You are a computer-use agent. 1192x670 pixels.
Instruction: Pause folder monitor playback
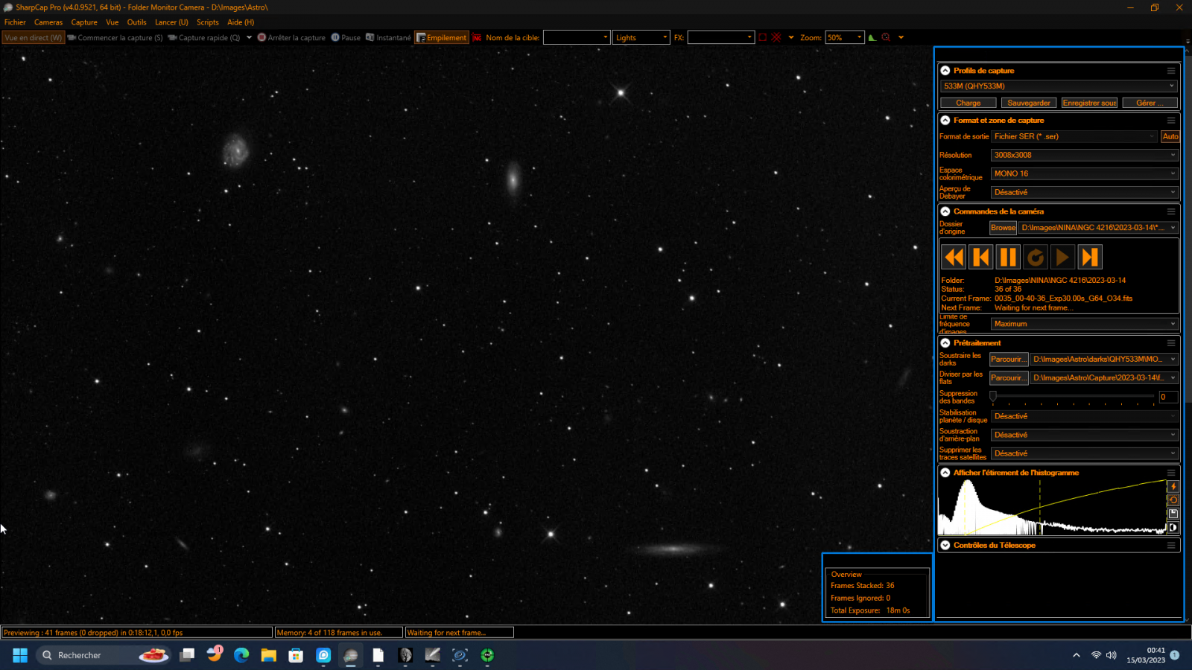1008,257
